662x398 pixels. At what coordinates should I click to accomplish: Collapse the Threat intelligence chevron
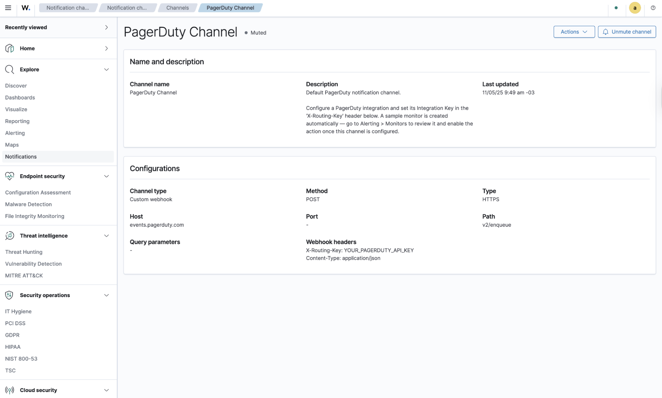click(x=106, y=236)
